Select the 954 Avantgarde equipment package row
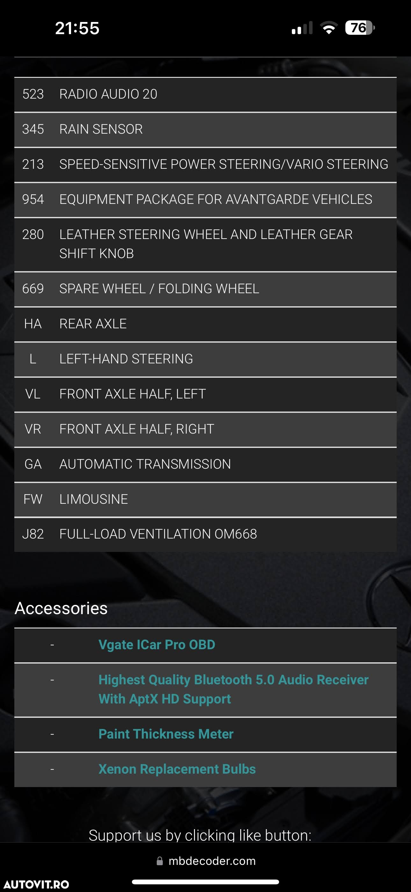411x892 pixels. 205,199
